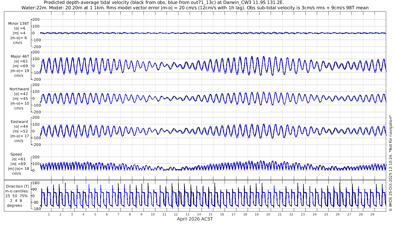Click the '|m|-|o|= 18' value under Speed
Viewport: 394px width, 225px height.
pos(19,169)
